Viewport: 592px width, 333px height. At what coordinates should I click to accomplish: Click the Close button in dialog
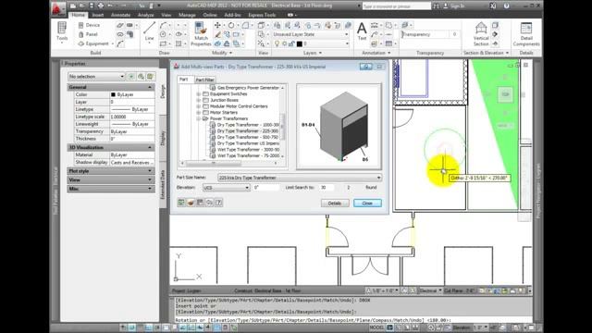click(367, 203)
